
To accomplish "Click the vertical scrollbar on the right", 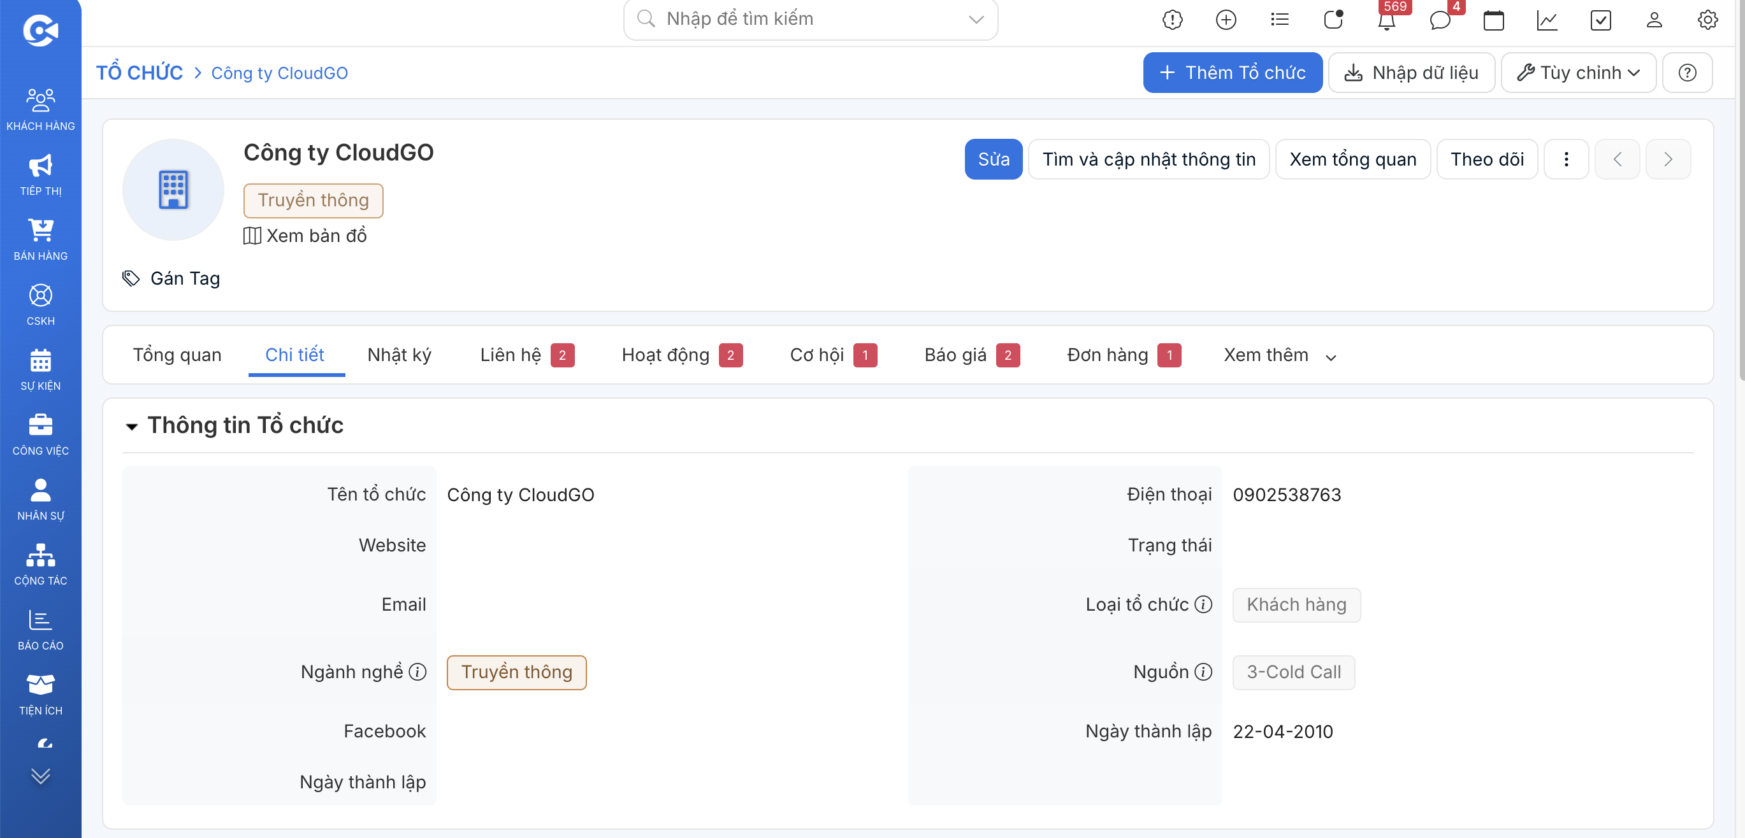I will coord(1741,190).
